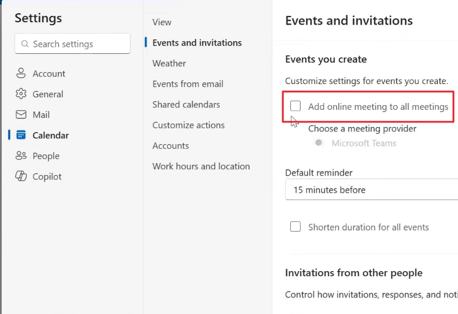Screen dimensions: 458x314
Task: Open People settings category
Action: (x=46, y=156)
